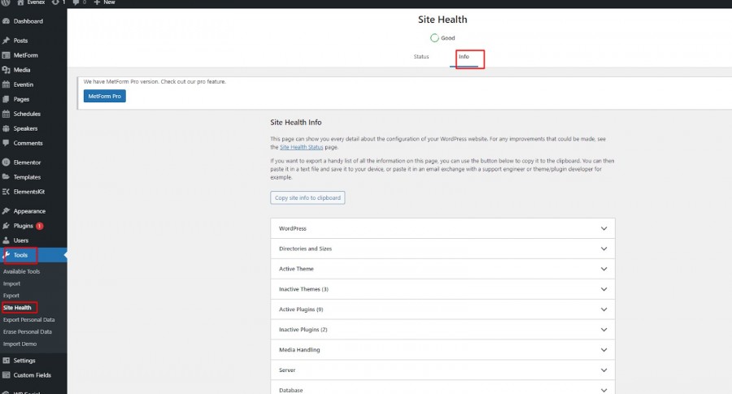Click the Eventin menu label

[x=24, y=84]
